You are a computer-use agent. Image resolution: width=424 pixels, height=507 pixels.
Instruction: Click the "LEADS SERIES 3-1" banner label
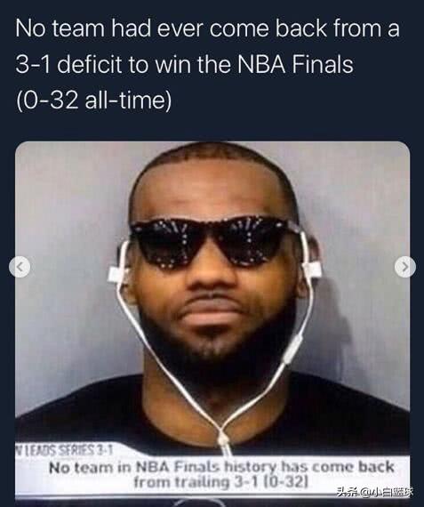click(64, 450)
